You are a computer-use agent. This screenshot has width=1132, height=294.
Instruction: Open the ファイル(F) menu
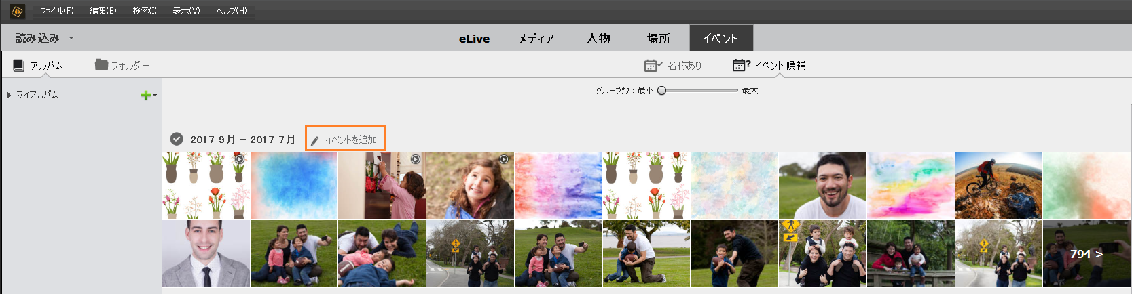click(x=56, y=11)
